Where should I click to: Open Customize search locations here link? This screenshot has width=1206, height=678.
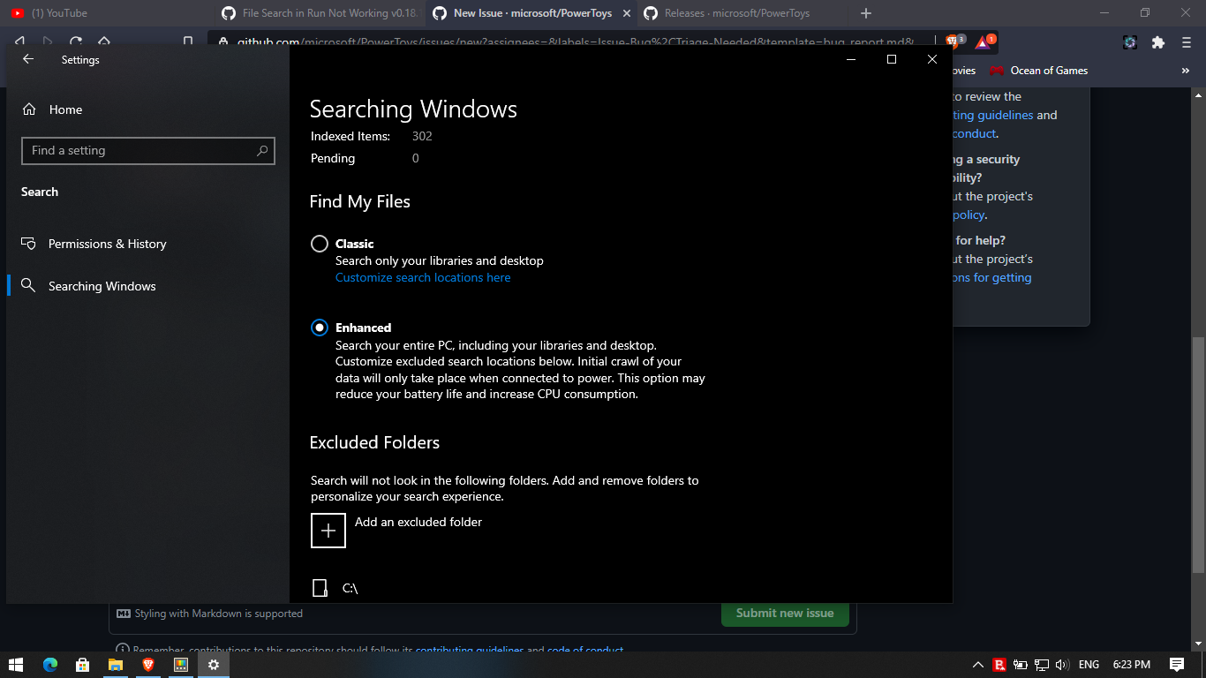tap(422, 277)
